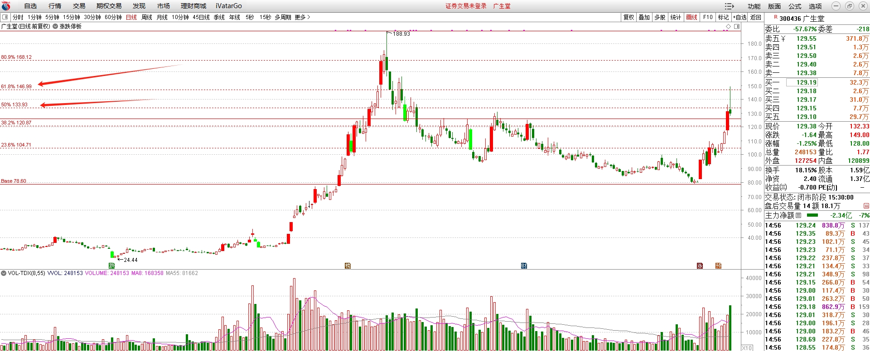Open the 期权交易 menu
The width and height of the screenshot is (870, 351).
pos(109,6)
